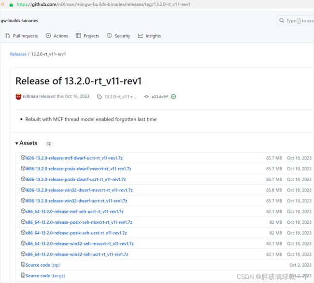Click the niXman avatar image
314x283 pixels.
click(x=18, y=96)
